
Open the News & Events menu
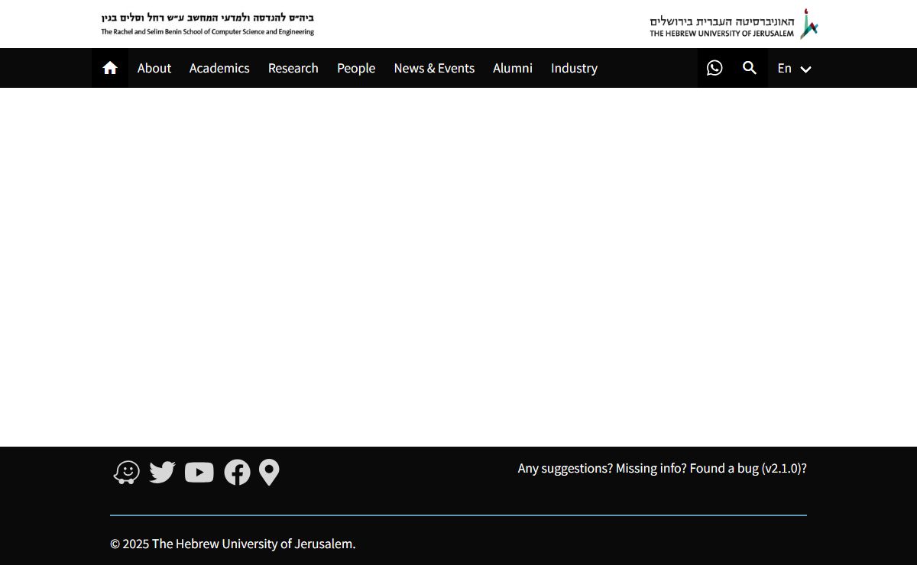click(434, 68)
